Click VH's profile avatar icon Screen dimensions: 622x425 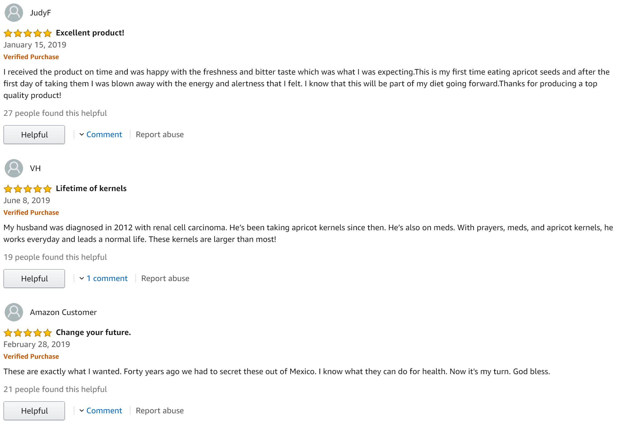pyautogui.click(x=14, y=168)
